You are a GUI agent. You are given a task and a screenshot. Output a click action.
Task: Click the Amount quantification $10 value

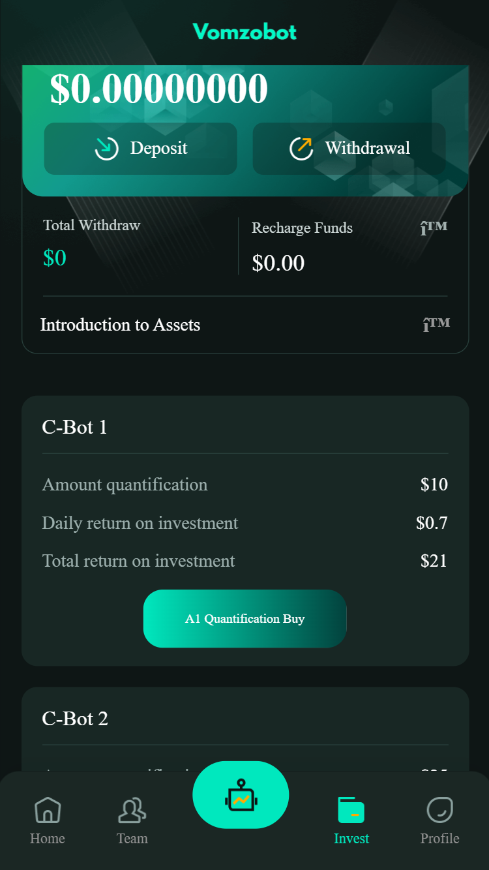tap(434, 485)
